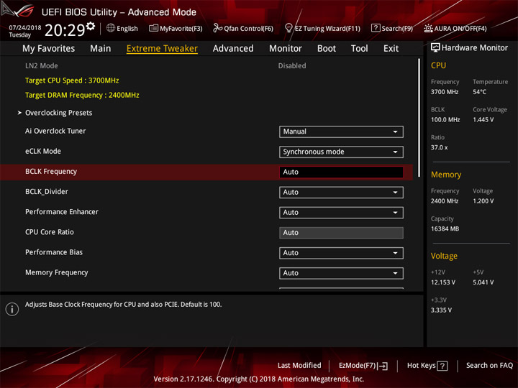
Task: Open Hot Keys help
Action: (427, 366)
